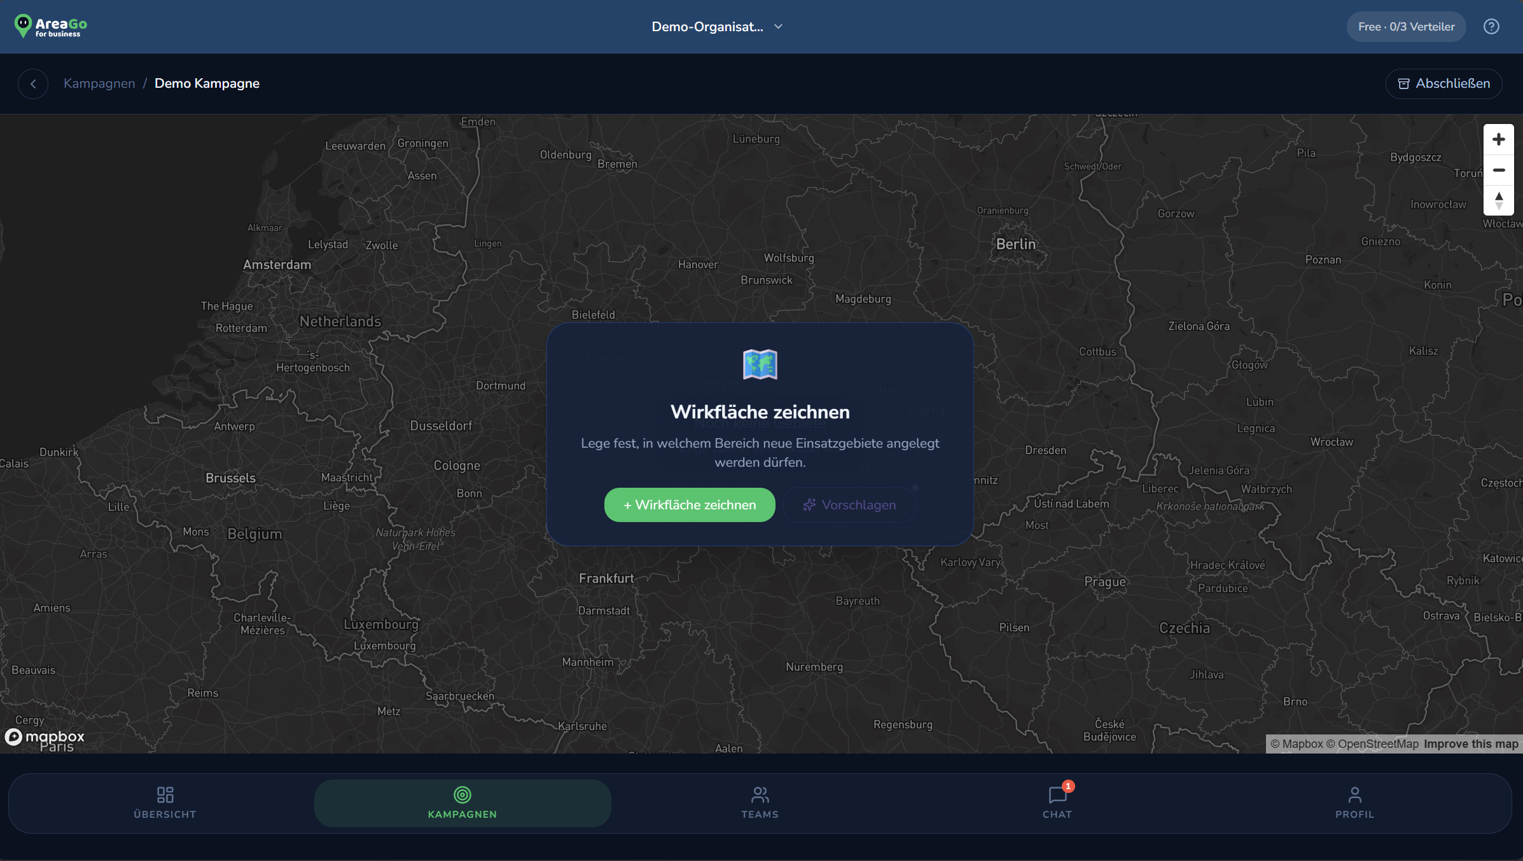Click the Frankfurt label on map
The height and width of the screenshot is (861, 1523).
pyautogui.click(x=606, y=579)
